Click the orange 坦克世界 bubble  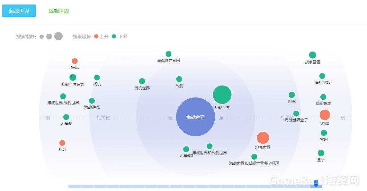point(263,138)
